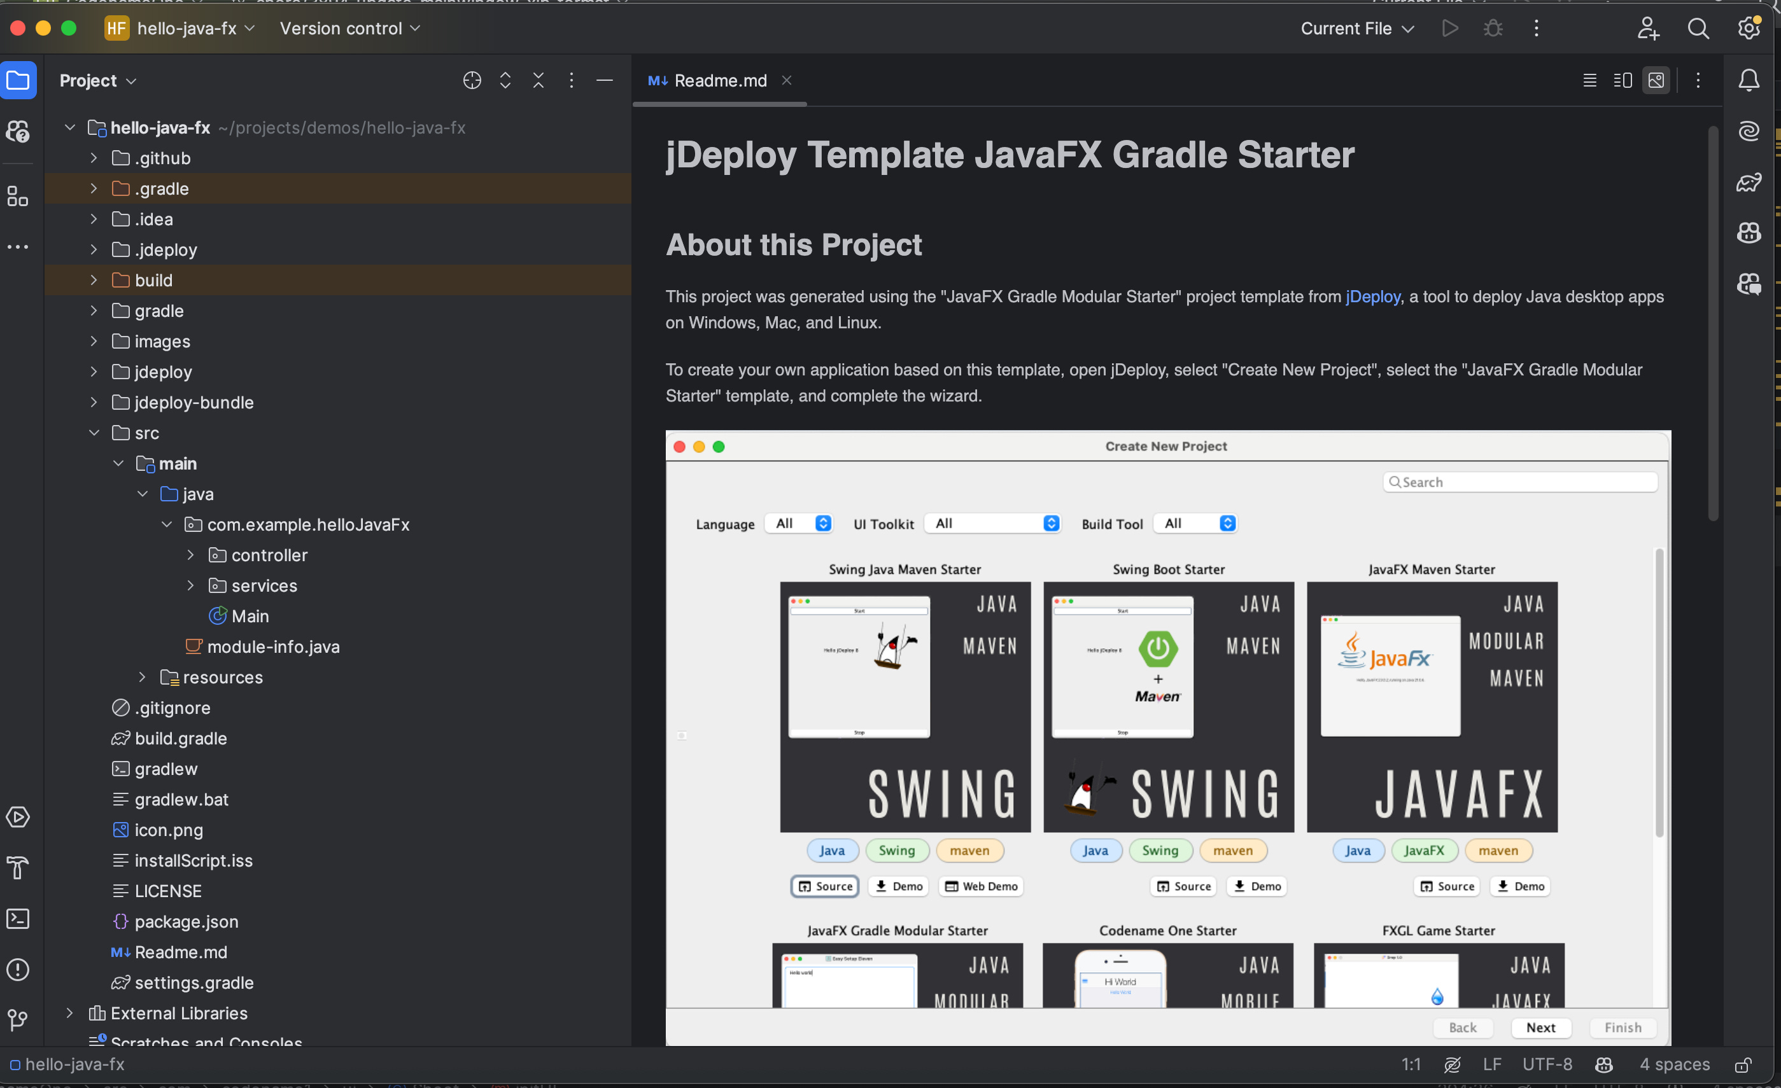The width and height of the screenshot is (1781, 1088).
Task: Open IDE settings gear
Action: 1749,28
